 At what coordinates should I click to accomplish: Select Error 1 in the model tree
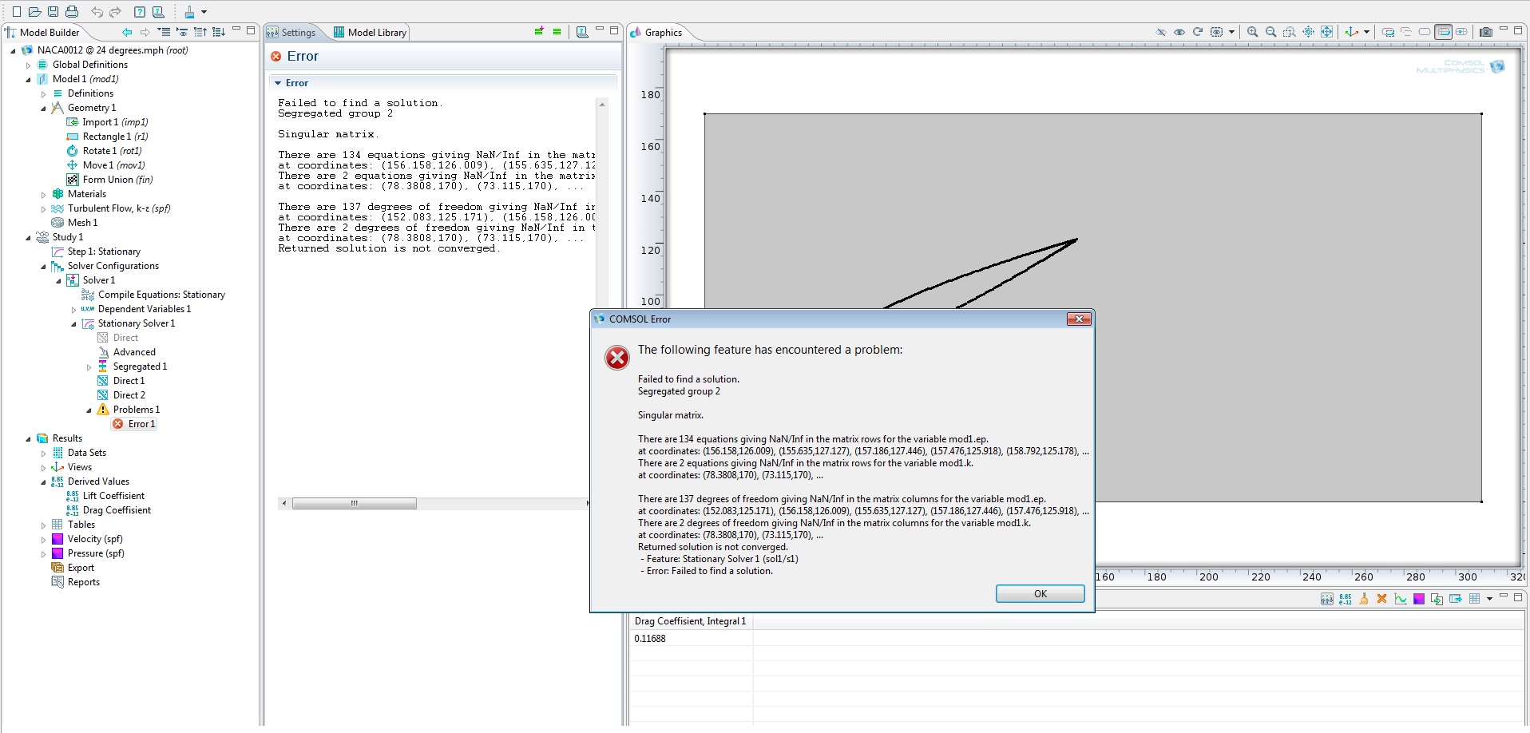(x=134, y=424)
